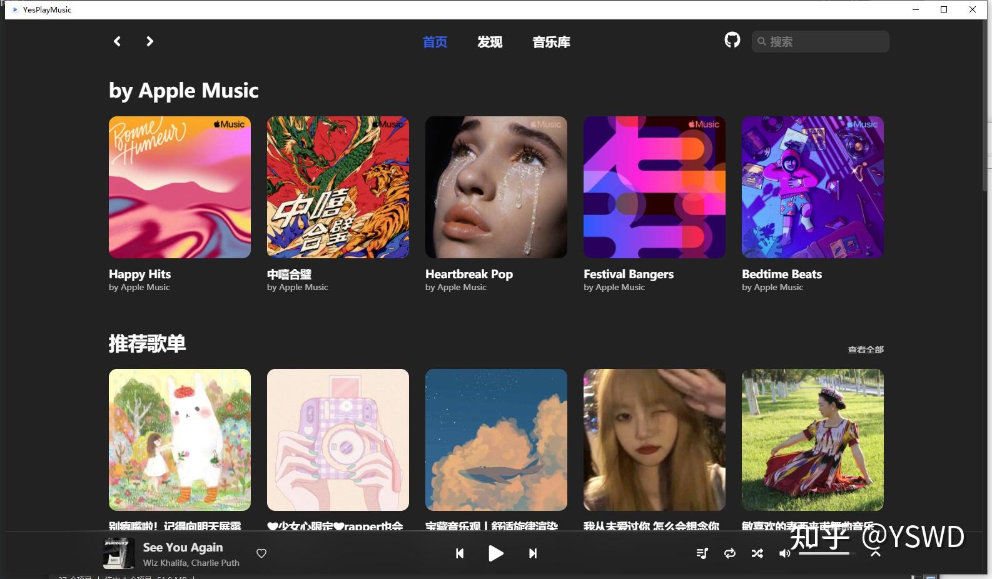
Task: Mute the volume speaker icon
Action: [784, 553]
